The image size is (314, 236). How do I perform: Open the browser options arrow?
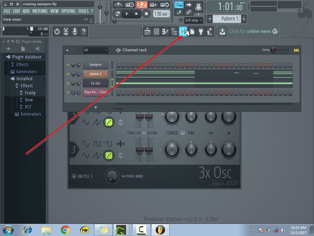coord(3,42)
